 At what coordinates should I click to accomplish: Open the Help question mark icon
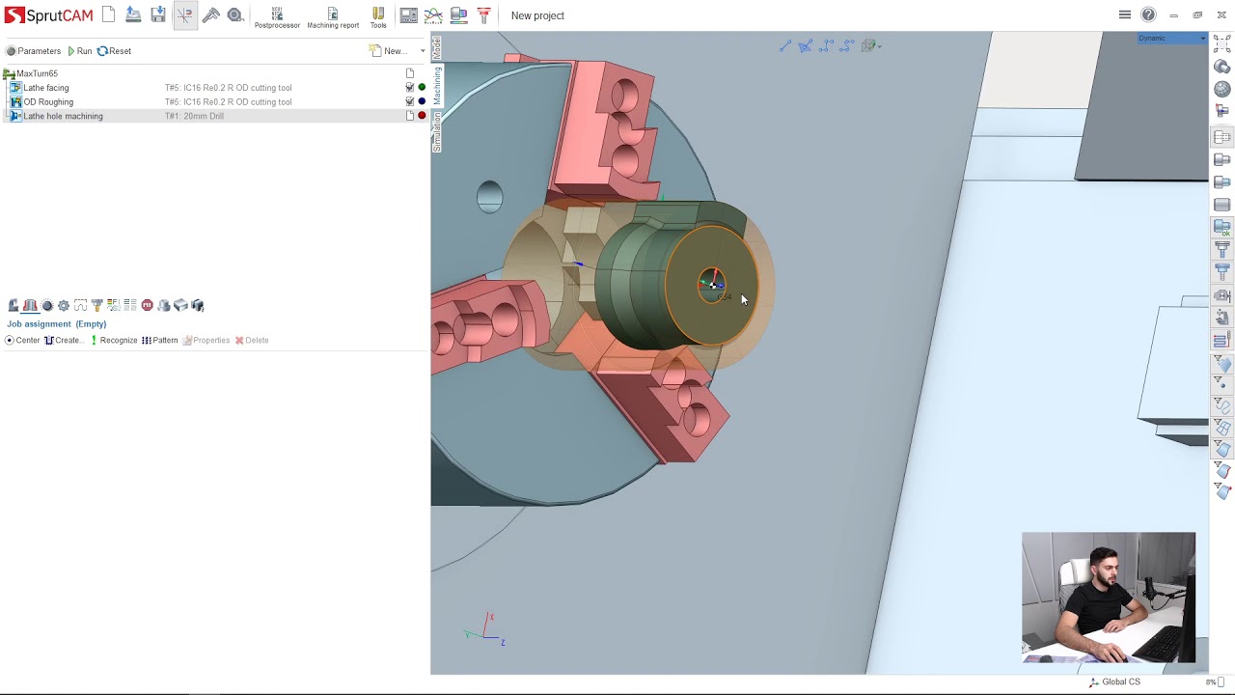(x=1148, y=14)
